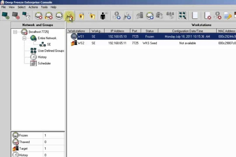Screen dimensions: 236x157
Task: Click the Frozen count row in summary
Action: (38, 135)
